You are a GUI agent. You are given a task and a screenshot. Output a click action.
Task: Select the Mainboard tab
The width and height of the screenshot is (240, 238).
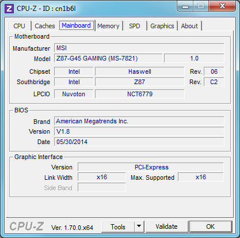pyautogui.click(x=77, y=25)
